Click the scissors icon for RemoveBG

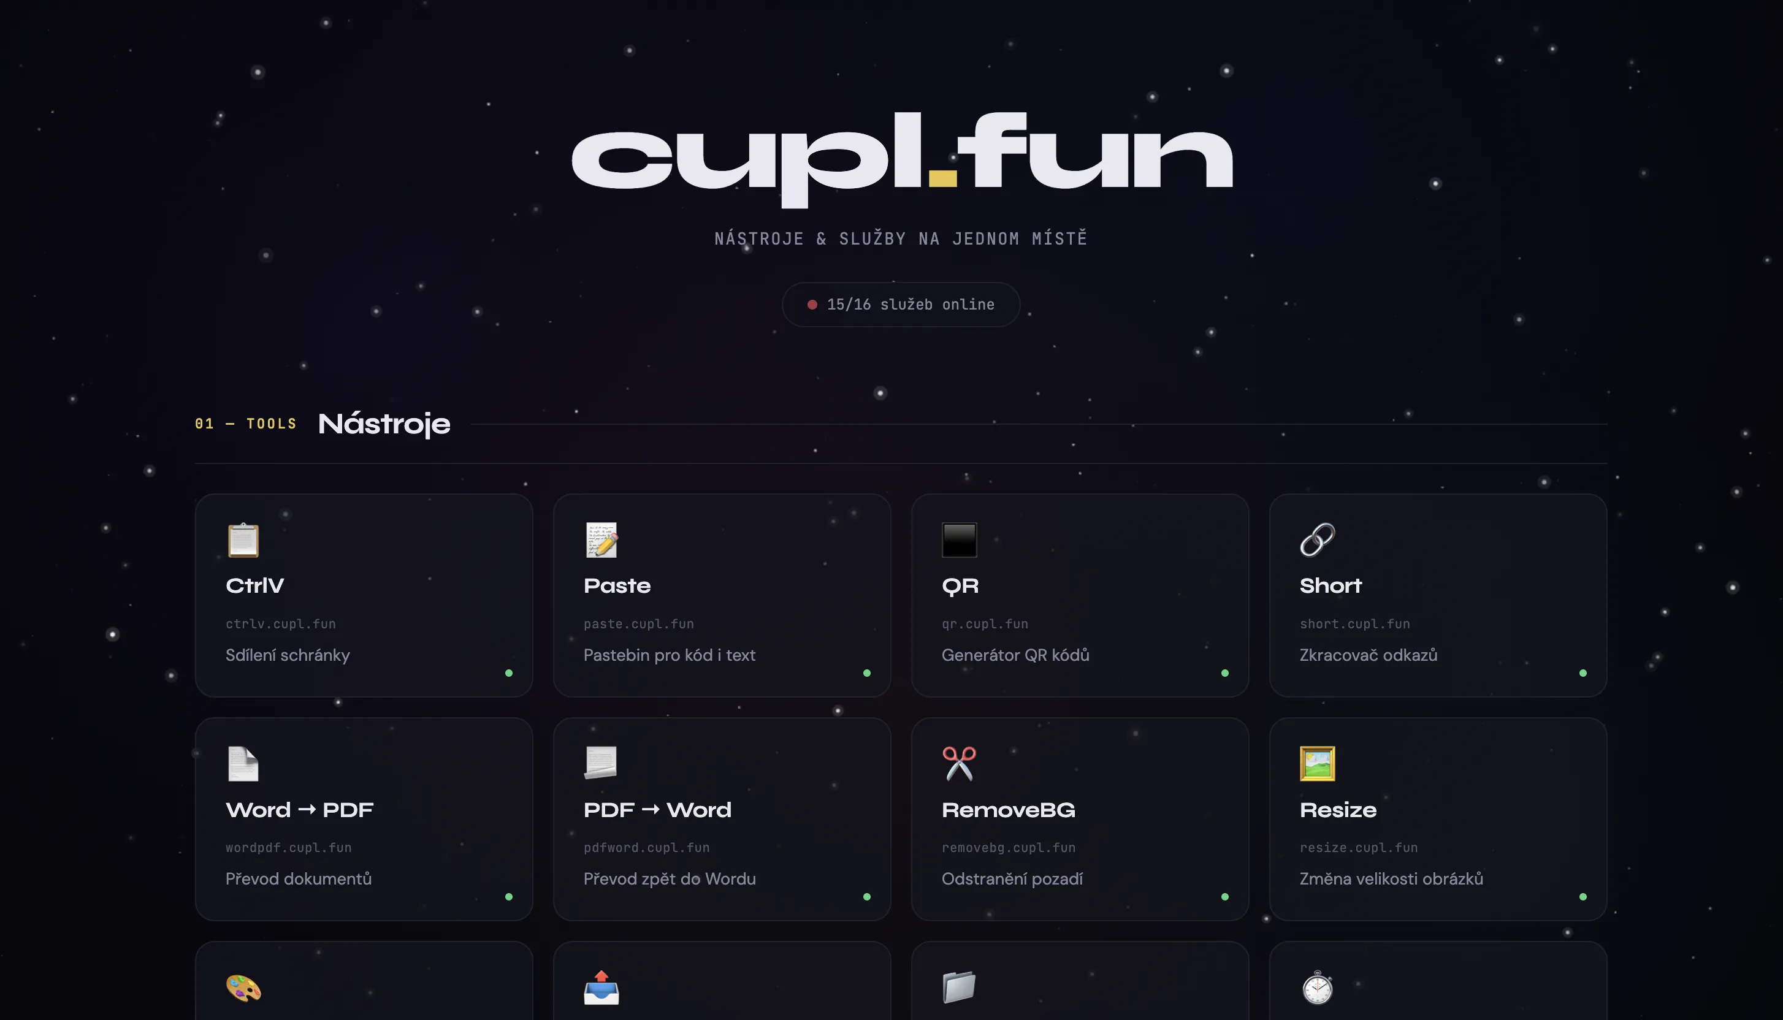point(958,764)
